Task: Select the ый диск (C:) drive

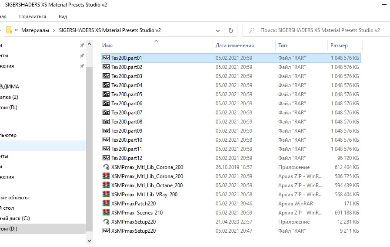Action: tap(15, 218)
